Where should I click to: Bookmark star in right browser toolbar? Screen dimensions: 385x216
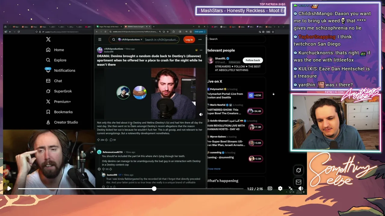[273, 32]
